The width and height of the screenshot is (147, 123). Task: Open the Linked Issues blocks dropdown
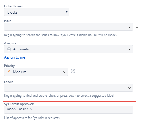click(x=37, y=12)
